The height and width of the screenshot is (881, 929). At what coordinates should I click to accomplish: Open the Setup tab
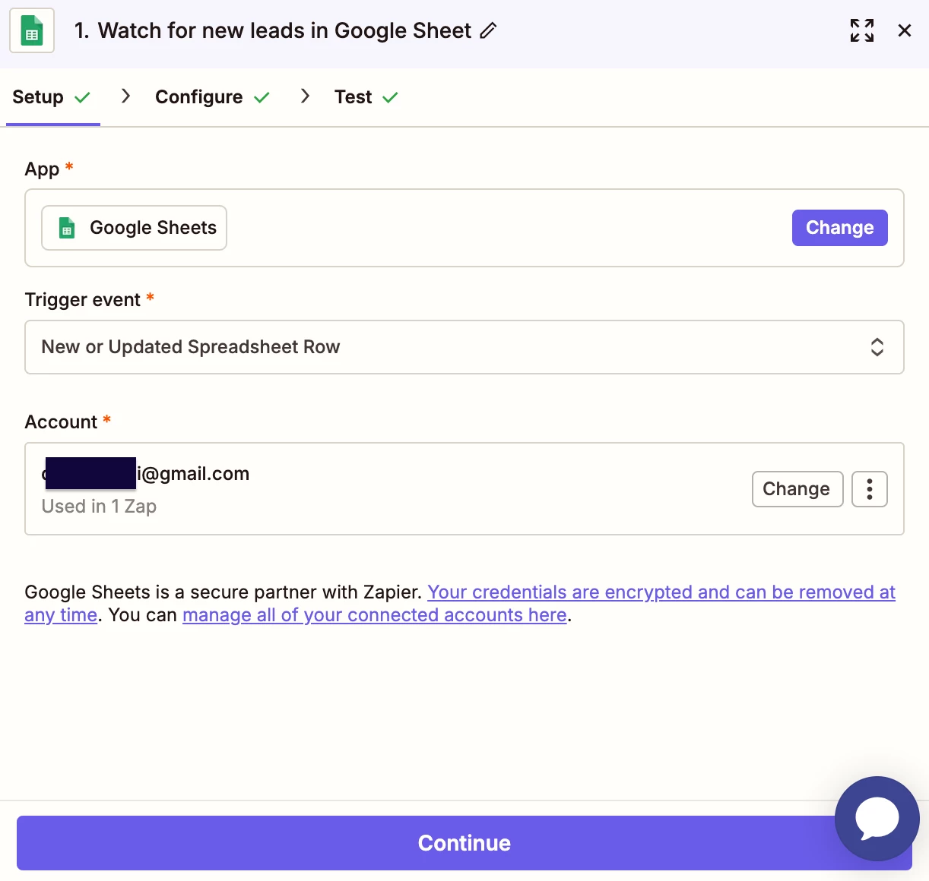pos(52,97)
